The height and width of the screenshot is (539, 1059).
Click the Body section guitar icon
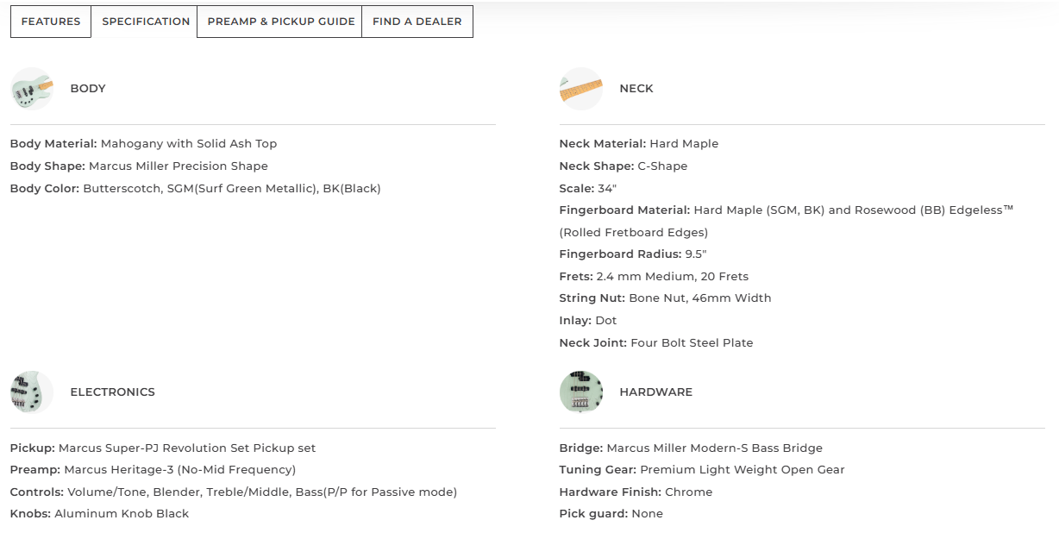[x=32, y=89]
